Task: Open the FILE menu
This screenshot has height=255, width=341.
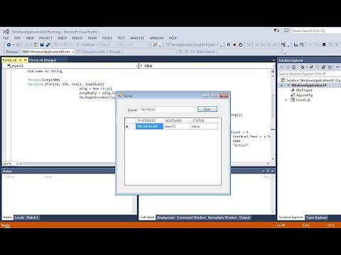Action: point(6,38)
